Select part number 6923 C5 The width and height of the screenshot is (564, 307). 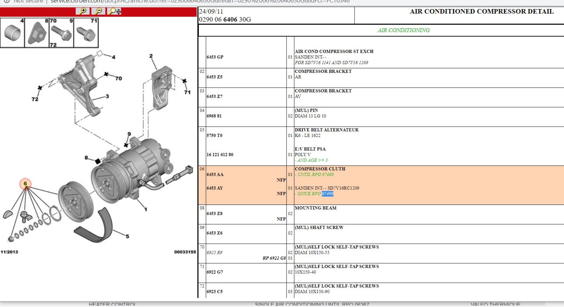[x=214, y=292]
